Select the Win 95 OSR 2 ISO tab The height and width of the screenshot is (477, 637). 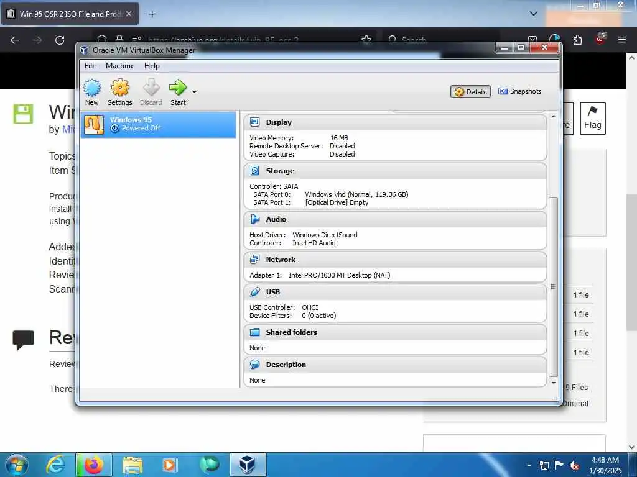pos(70,14)
